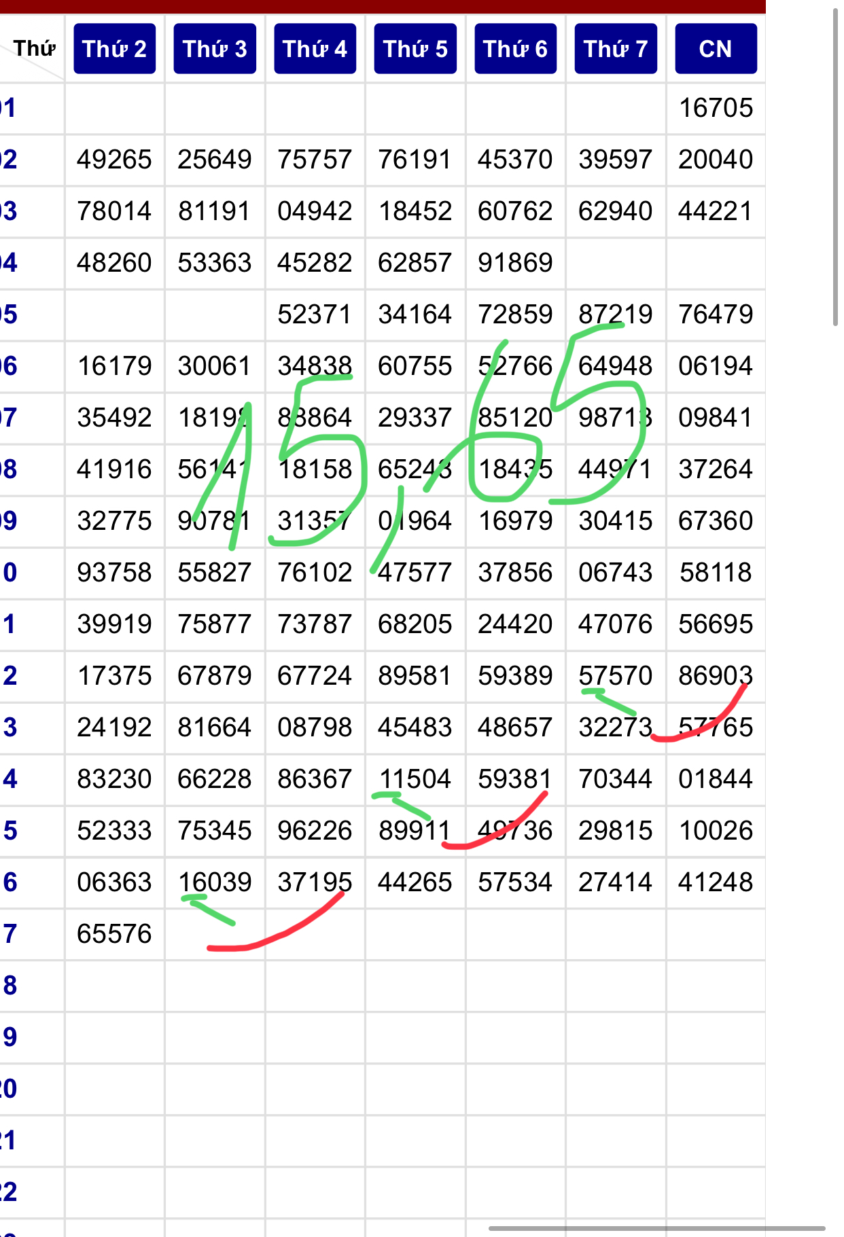Click the cell 56695
This screenshot has width=844, height=1237.
pyautogui.click(x=716, y=624)
